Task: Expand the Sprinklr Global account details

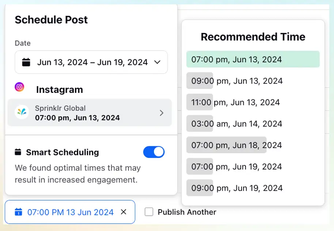Action: [161, 113]
